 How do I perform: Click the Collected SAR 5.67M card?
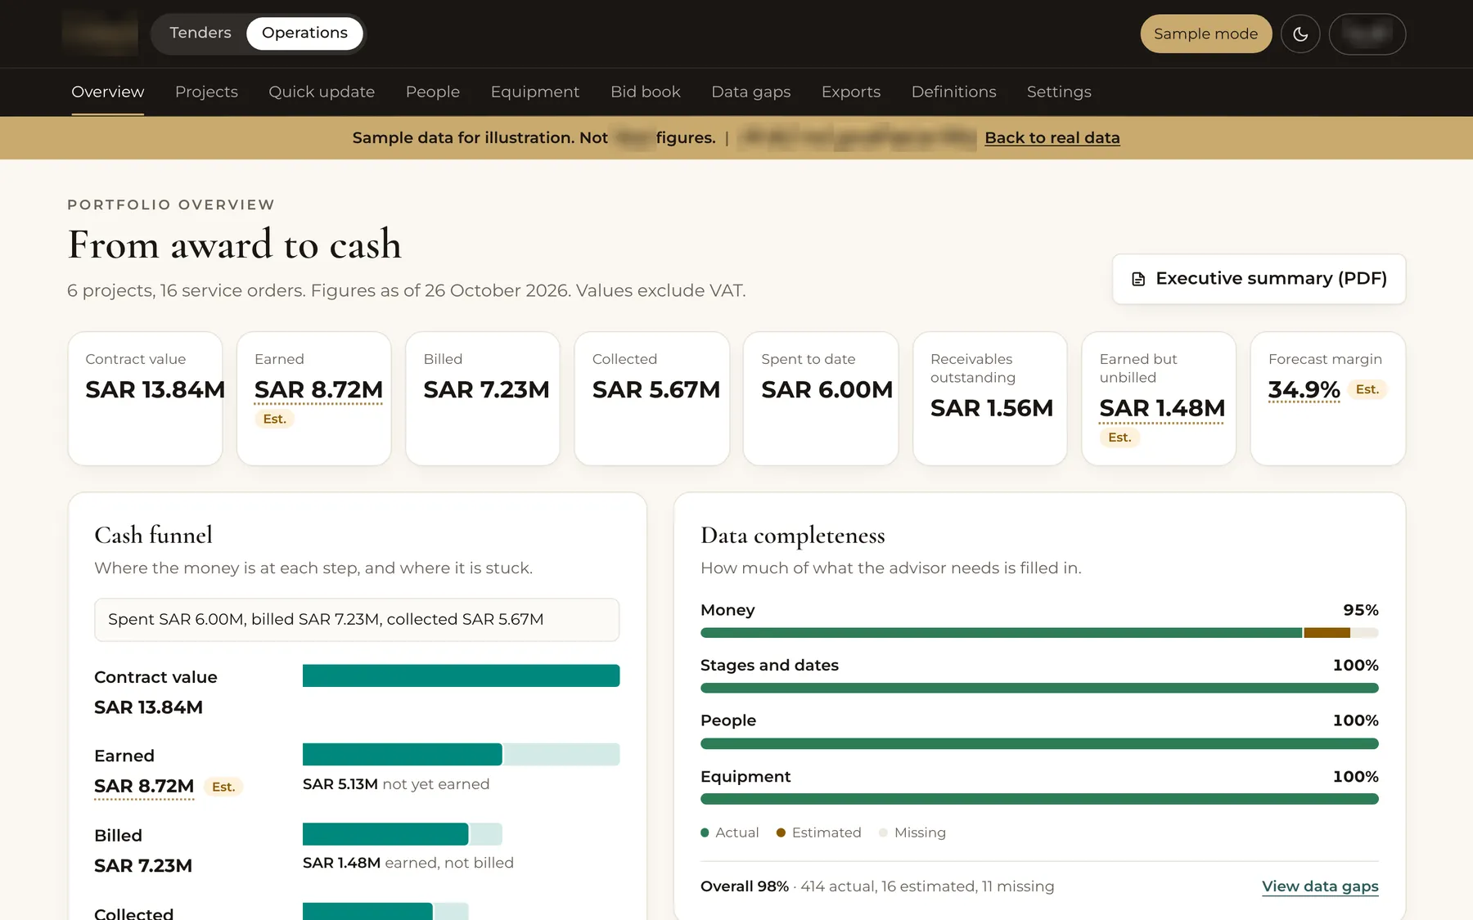652,398
